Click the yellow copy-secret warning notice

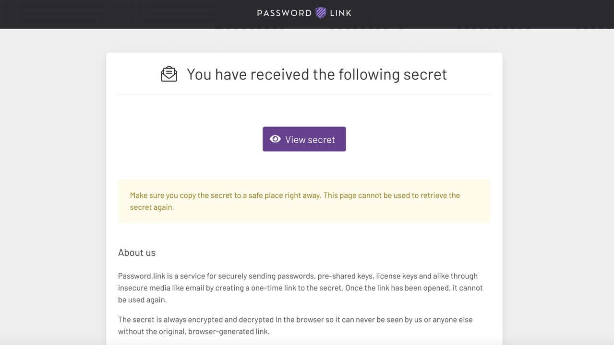(304, 201)
